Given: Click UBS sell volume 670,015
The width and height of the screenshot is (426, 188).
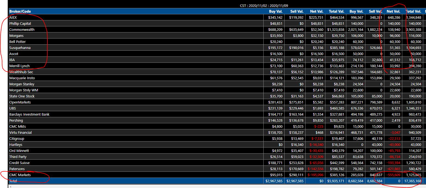Looking at the screenshot, I should [x=376, y=108].
